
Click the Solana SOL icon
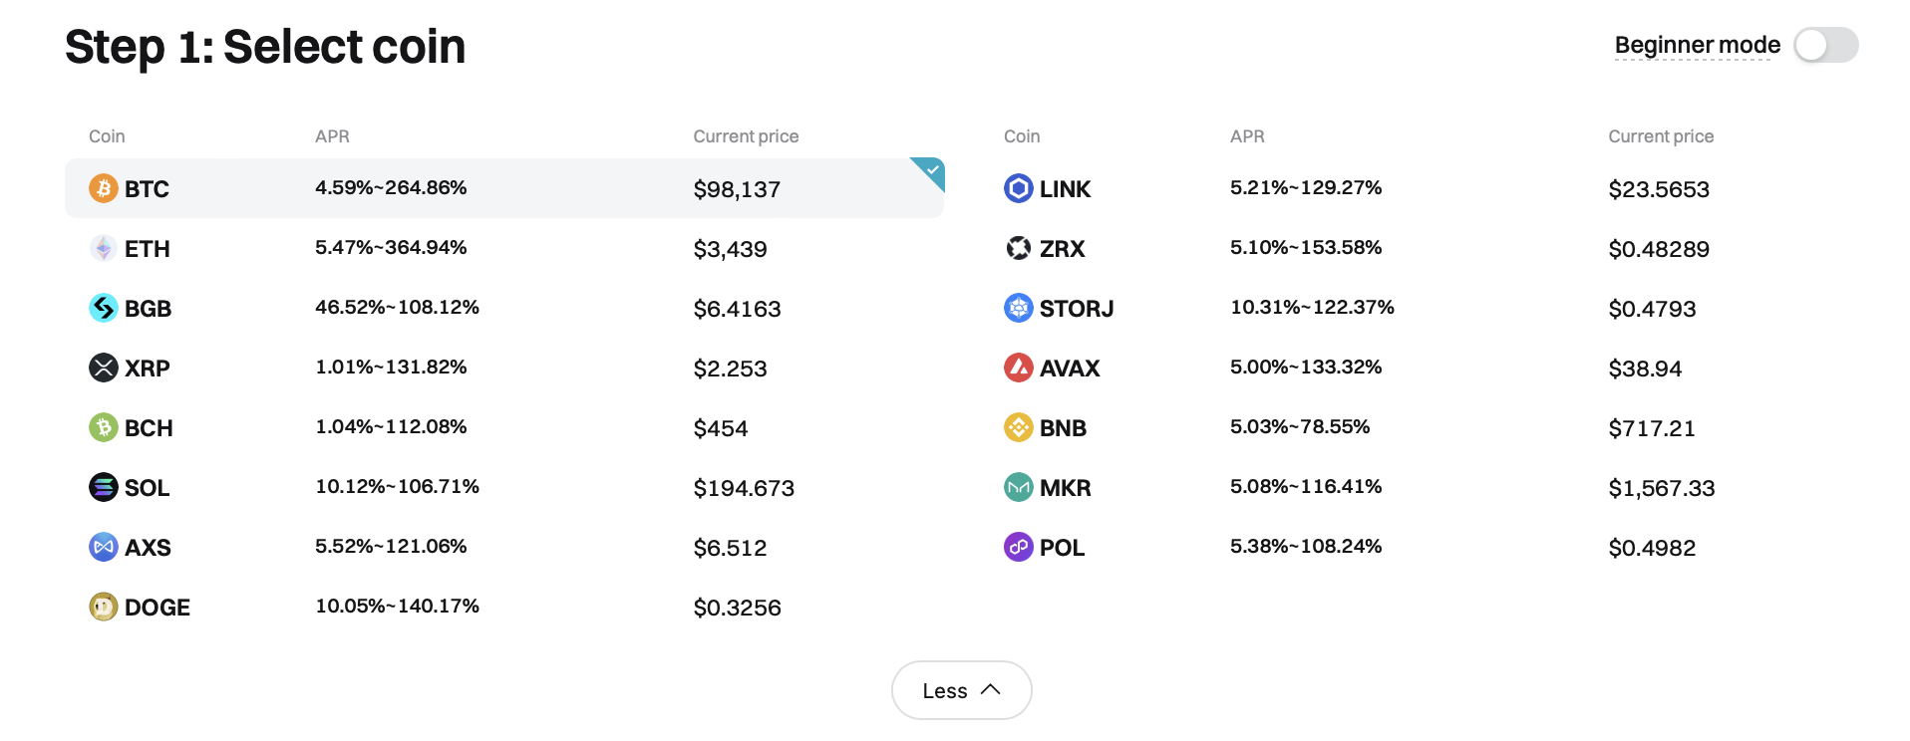pos(104,487)
